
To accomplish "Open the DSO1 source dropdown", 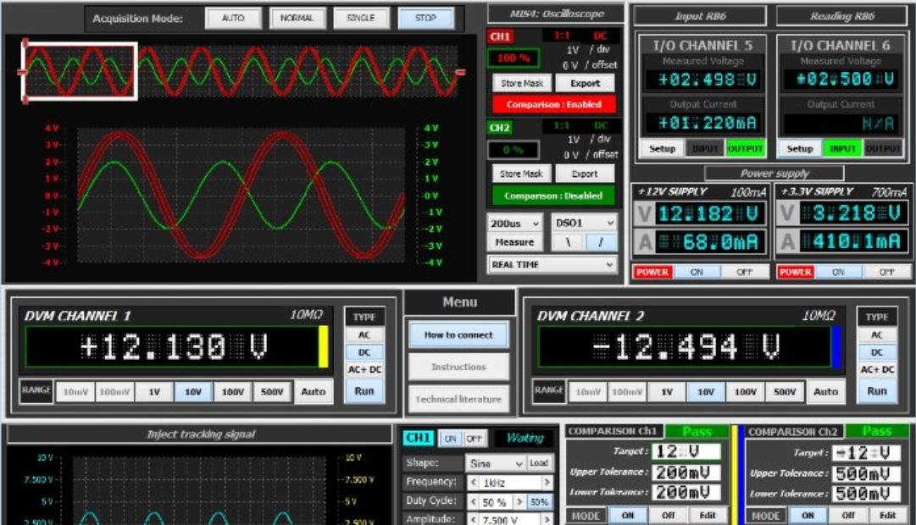I will 584,223.
